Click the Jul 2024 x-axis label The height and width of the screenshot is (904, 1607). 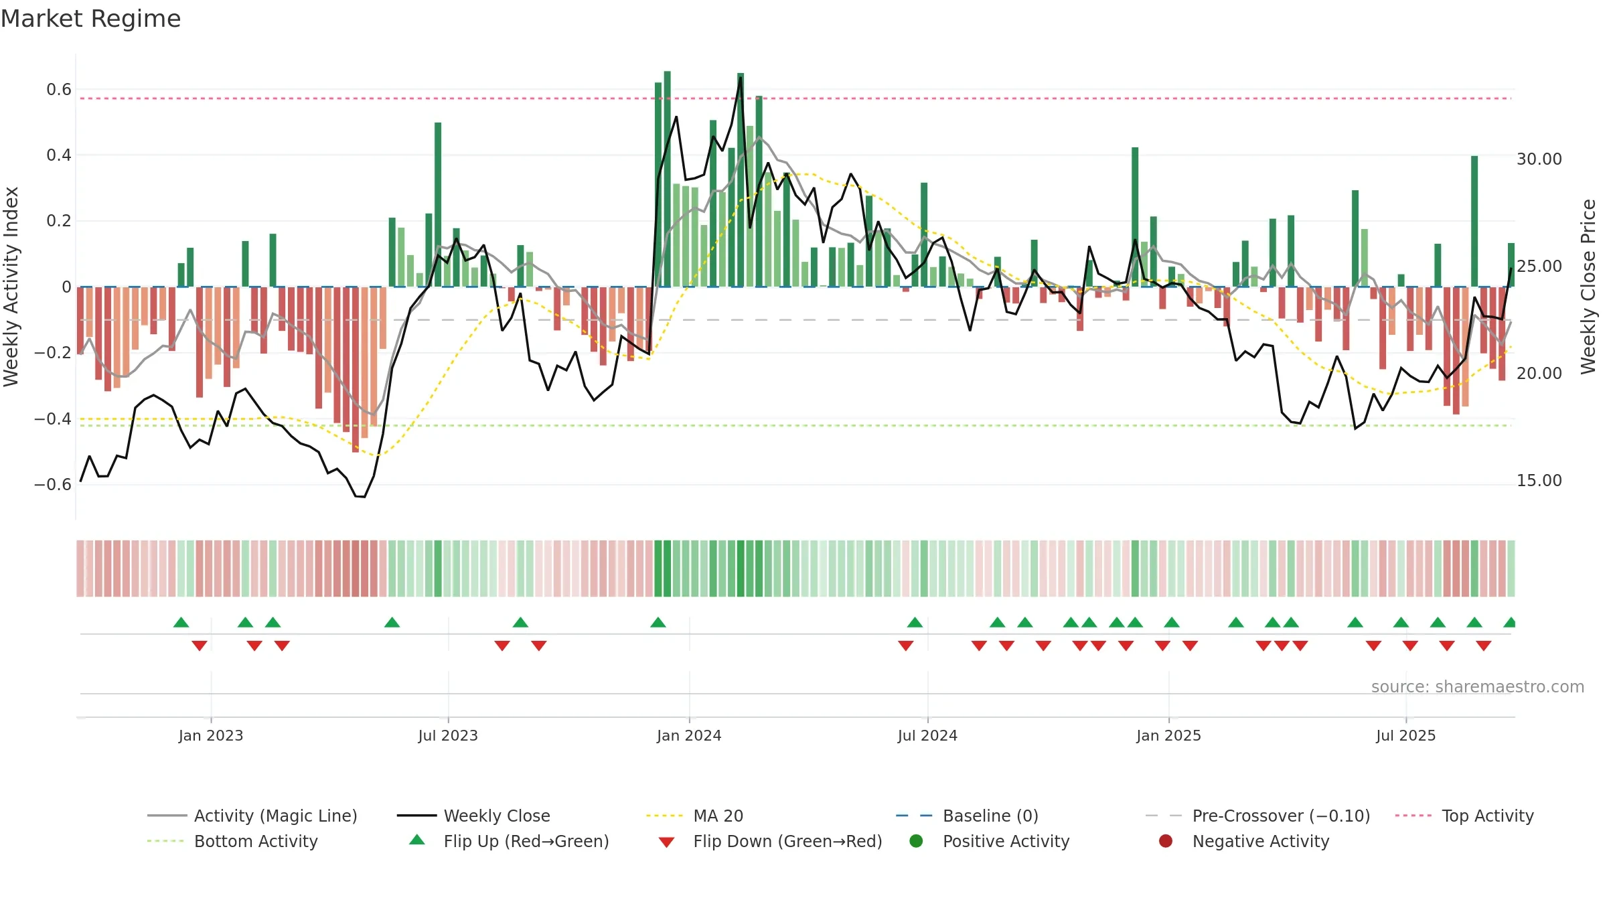pyautogui.click(x=927, y=735)
